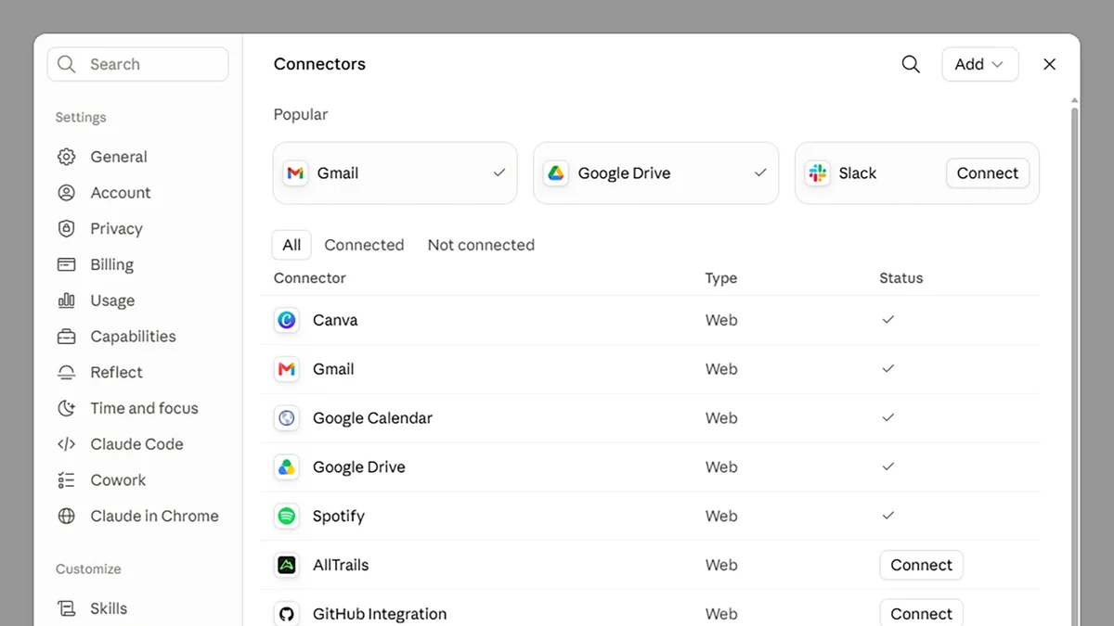The image size is (1114, 626).
Task: Open Billing card icon in sidebar
Action: (x=66, y=264)
